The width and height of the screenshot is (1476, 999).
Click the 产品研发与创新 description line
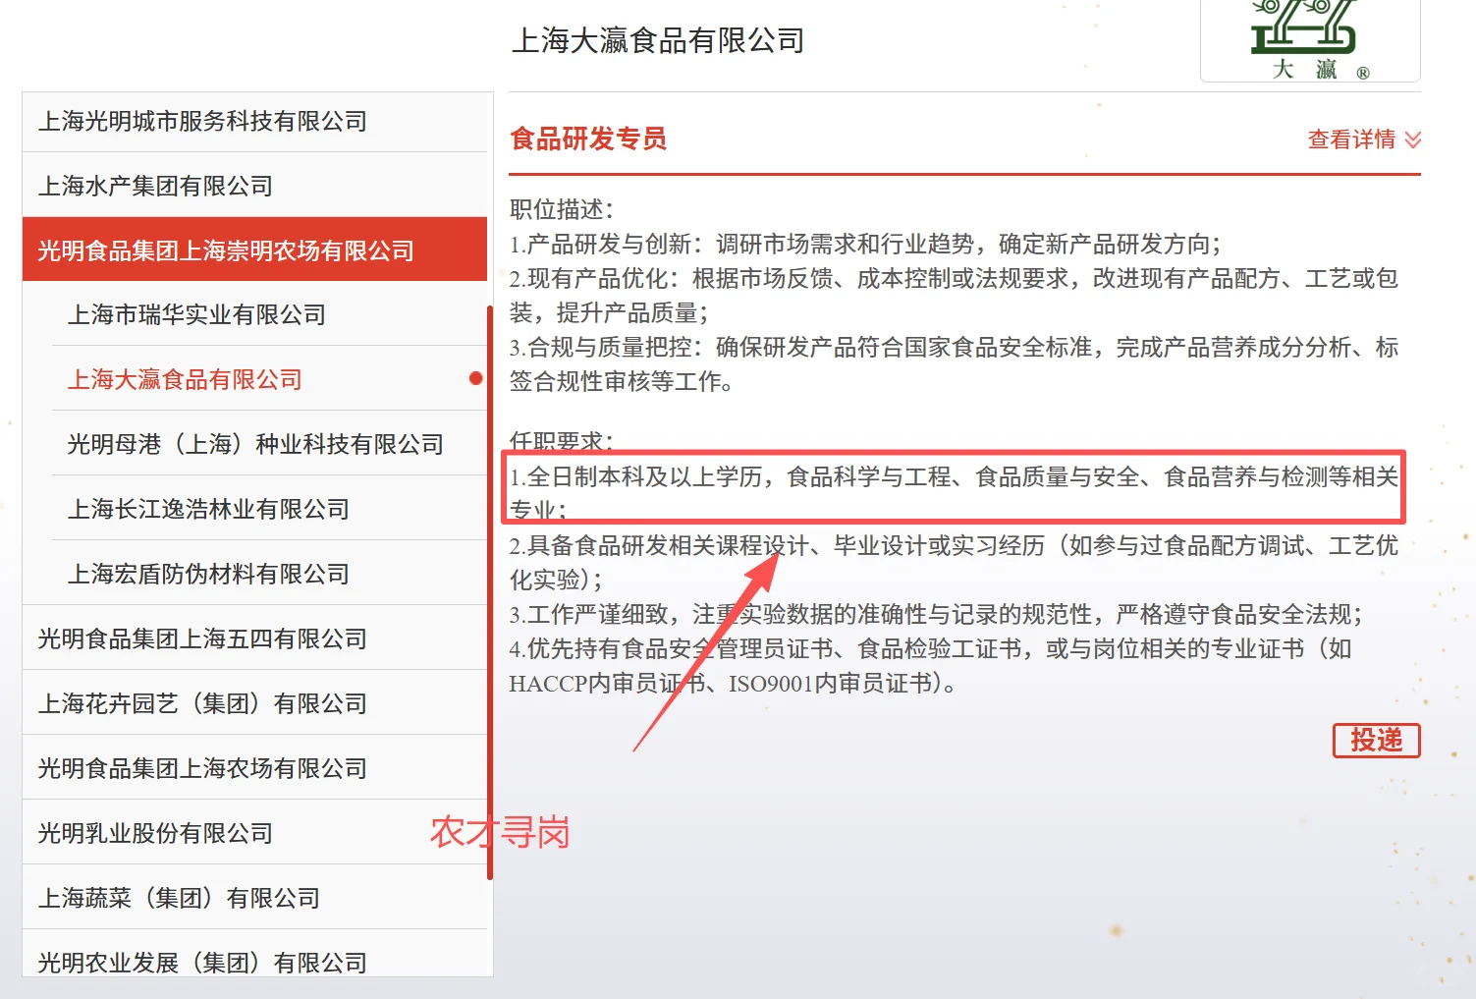coord(865,244)
